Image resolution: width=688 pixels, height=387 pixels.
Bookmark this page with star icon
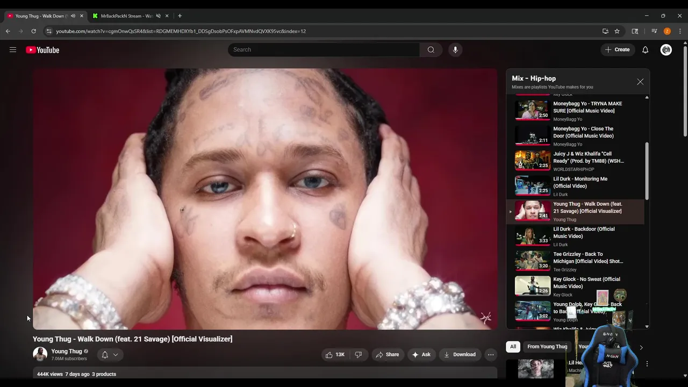click(617, 31)
